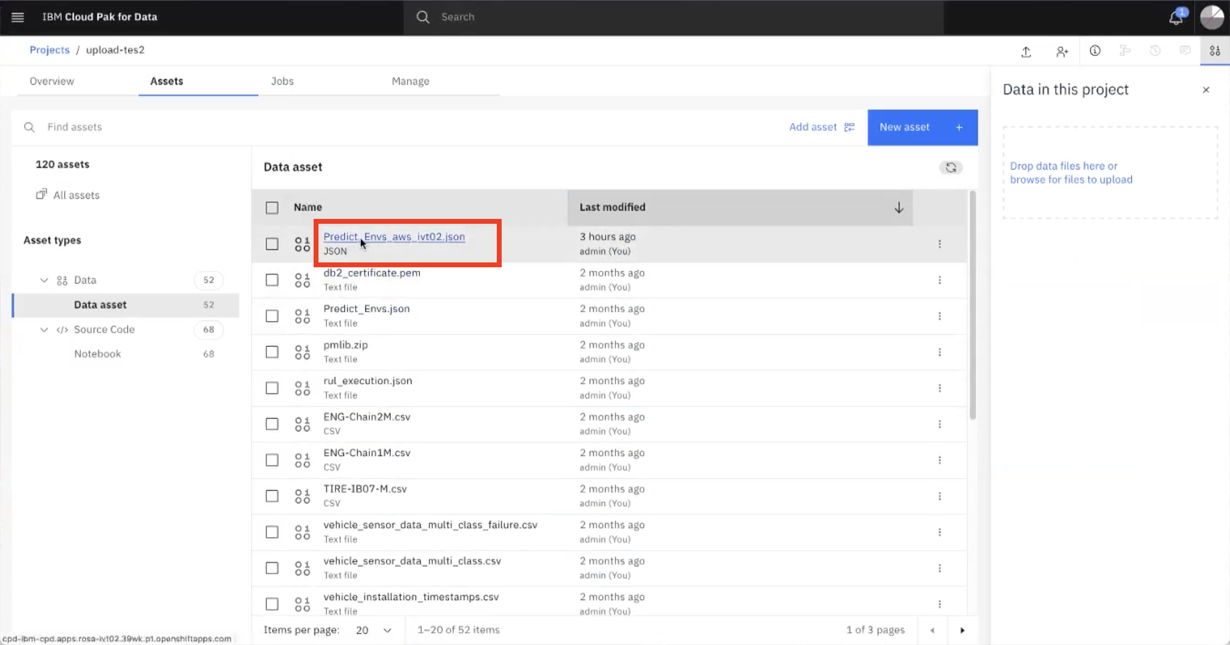The width and height of the screenshot is (1230, 645).
Task: Open overflow menu for Predict_Envs.json row
Action: (939, 316)
